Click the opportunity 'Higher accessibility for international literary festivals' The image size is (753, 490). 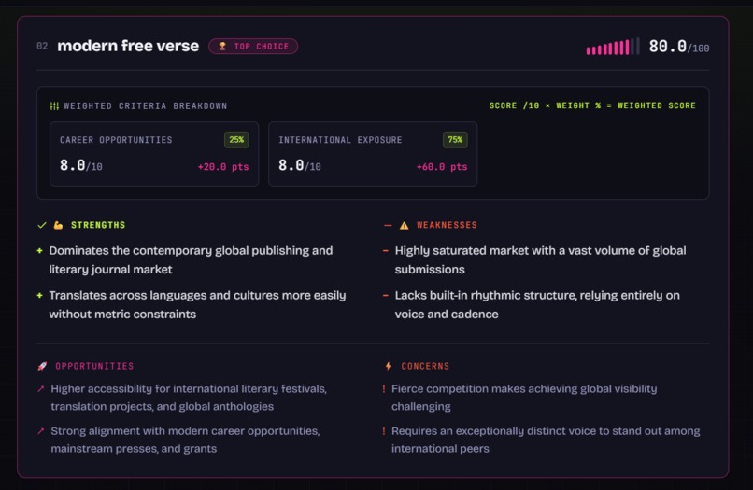coord(189,398)
